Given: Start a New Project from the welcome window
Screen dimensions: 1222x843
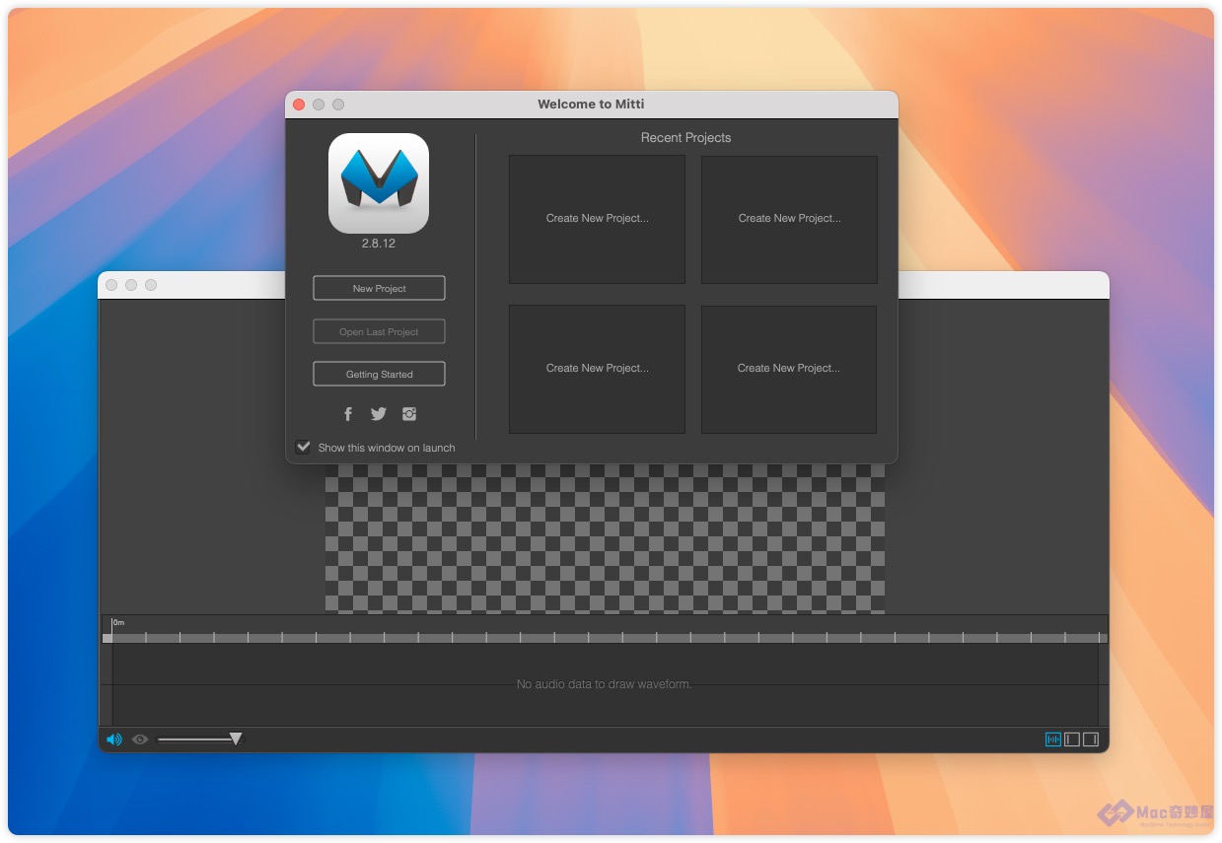Looking at the screenshot, I should (379, 288).
